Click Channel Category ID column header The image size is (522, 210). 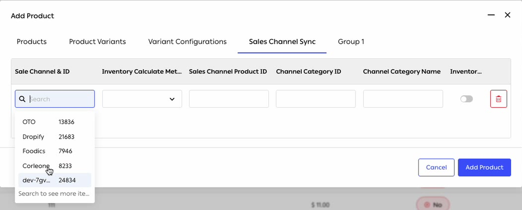coord(309,71)
